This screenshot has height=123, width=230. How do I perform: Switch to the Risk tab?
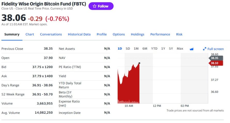click(x=179, y=34)
